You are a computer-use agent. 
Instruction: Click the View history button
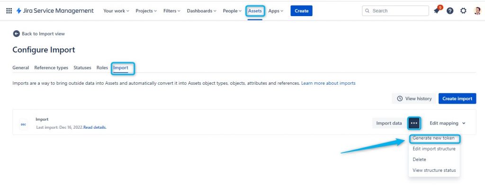pyautogui.click(x=414, y=98)
